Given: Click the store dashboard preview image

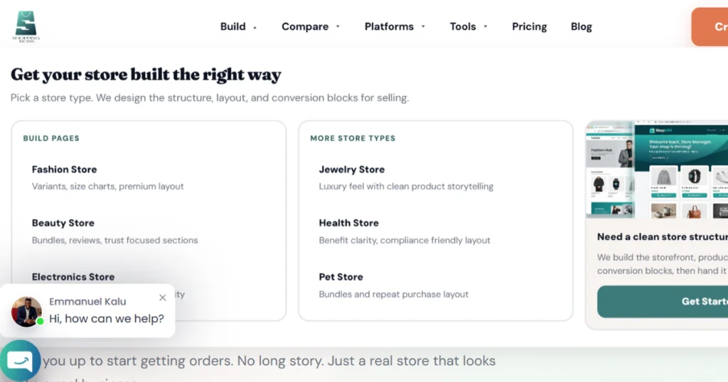Looking at the screenshot, I should [x=657, y=170].
